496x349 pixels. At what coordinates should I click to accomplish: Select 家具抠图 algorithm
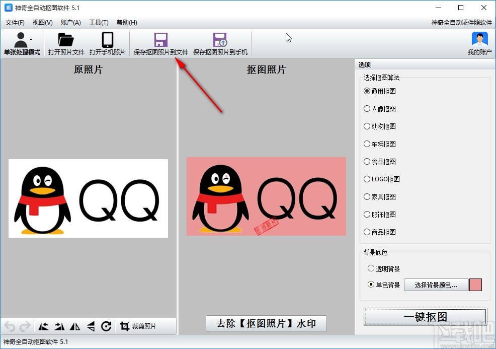380,197
